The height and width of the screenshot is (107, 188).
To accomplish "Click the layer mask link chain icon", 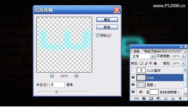I will 148,92.
